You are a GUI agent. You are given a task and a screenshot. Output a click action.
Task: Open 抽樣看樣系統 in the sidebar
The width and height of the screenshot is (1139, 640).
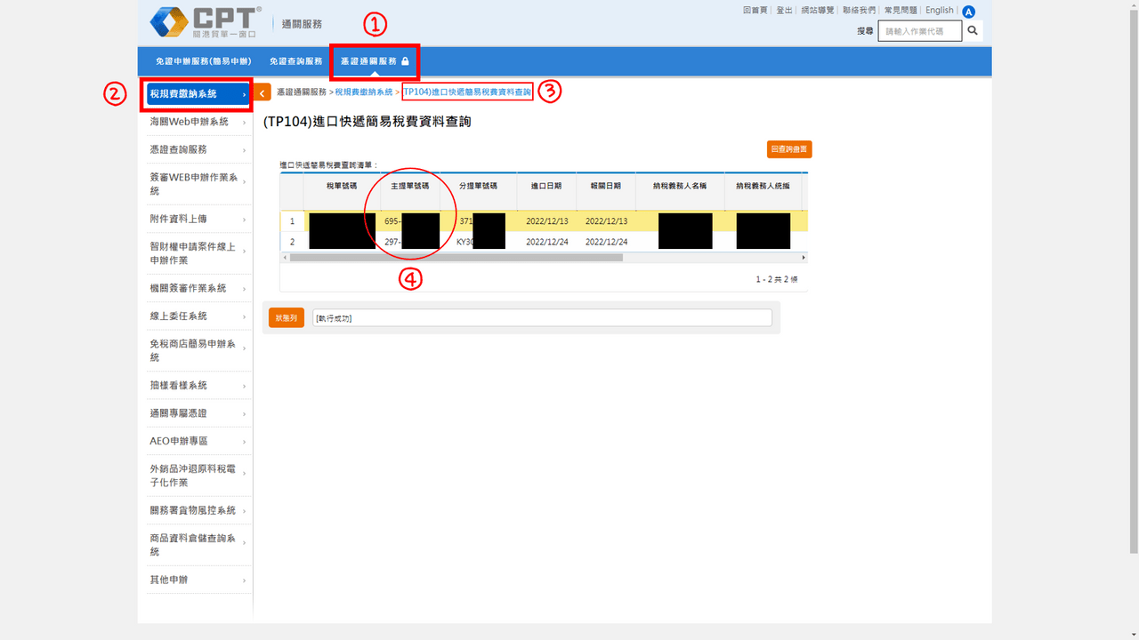click(x=198, y=385)
